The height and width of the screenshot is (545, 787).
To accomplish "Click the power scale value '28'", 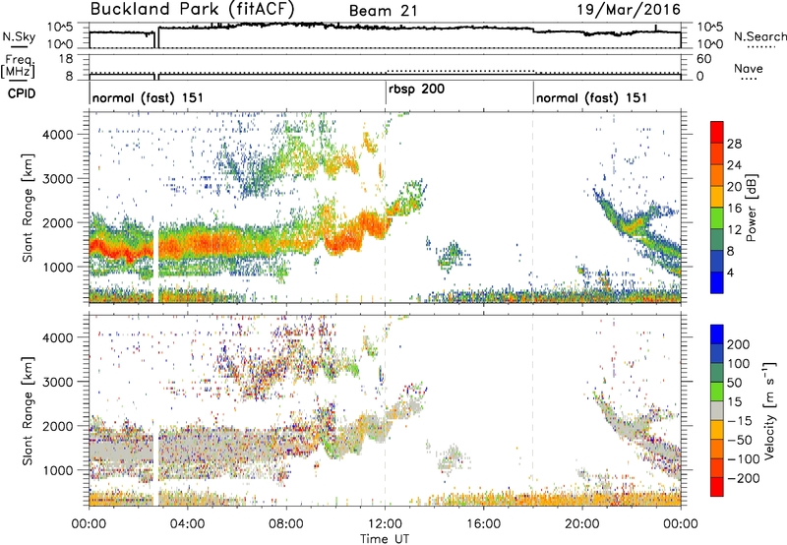I will point(734,144).
